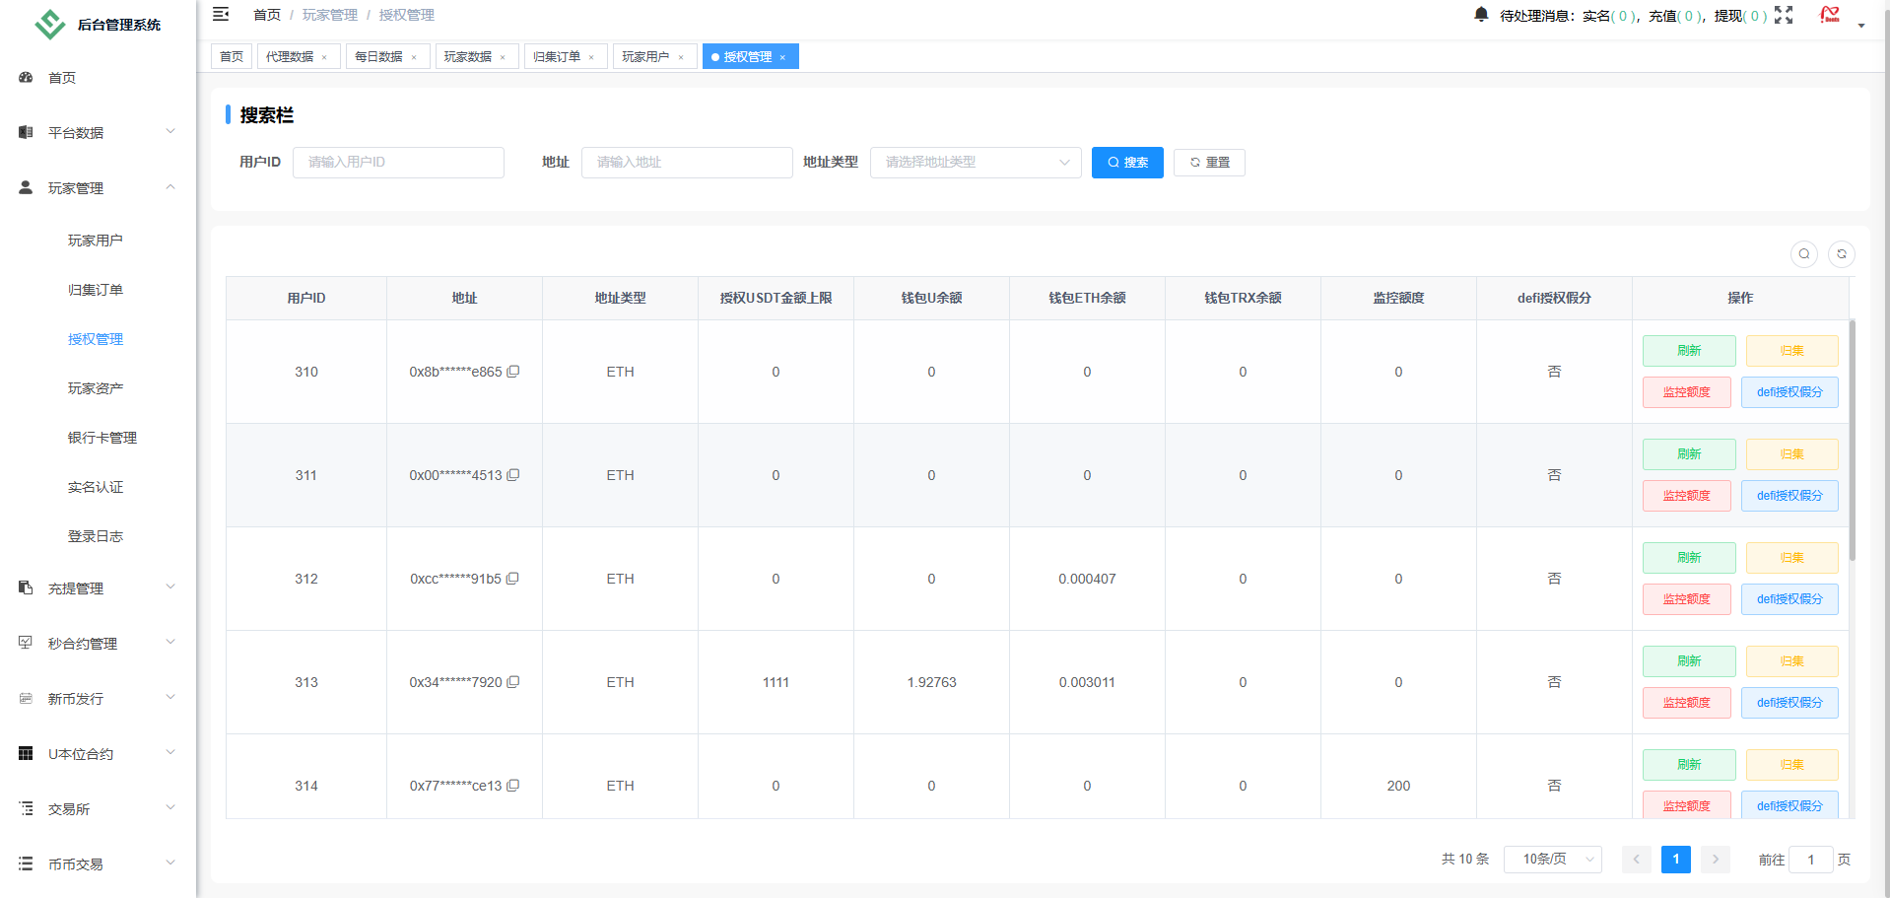This screenshot has width=1890, height=898.
Task: Expand U本位合约 sidebar menu
Action: [x=99, y=754]
